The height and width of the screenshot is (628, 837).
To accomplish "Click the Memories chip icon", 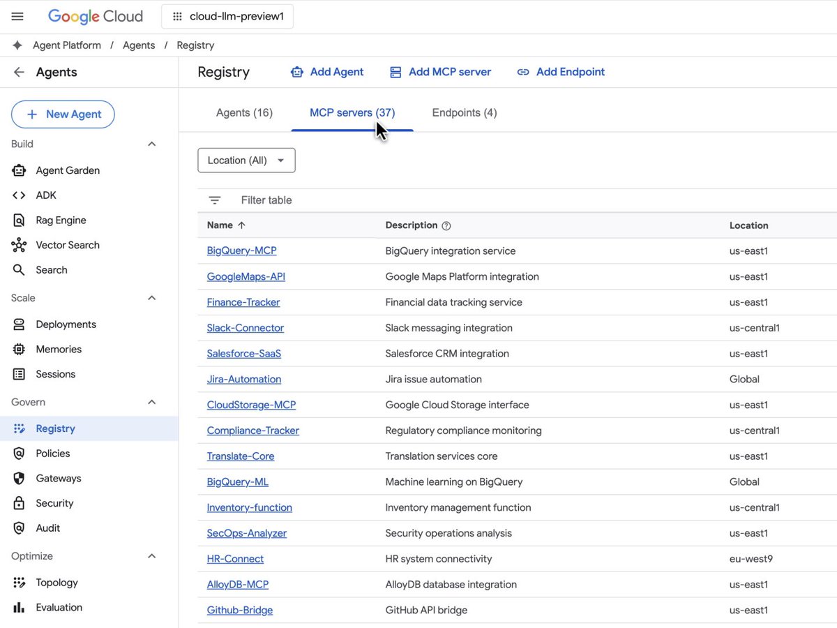I will point(19,350).
